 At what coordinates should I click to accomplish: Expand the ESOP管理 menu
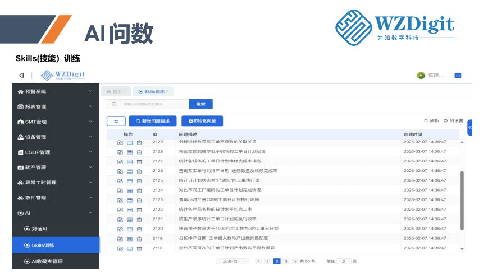pyautogui.click(x=56, y=152)
